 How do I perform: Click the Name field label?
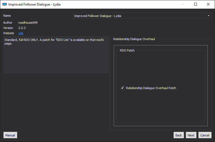7,16
